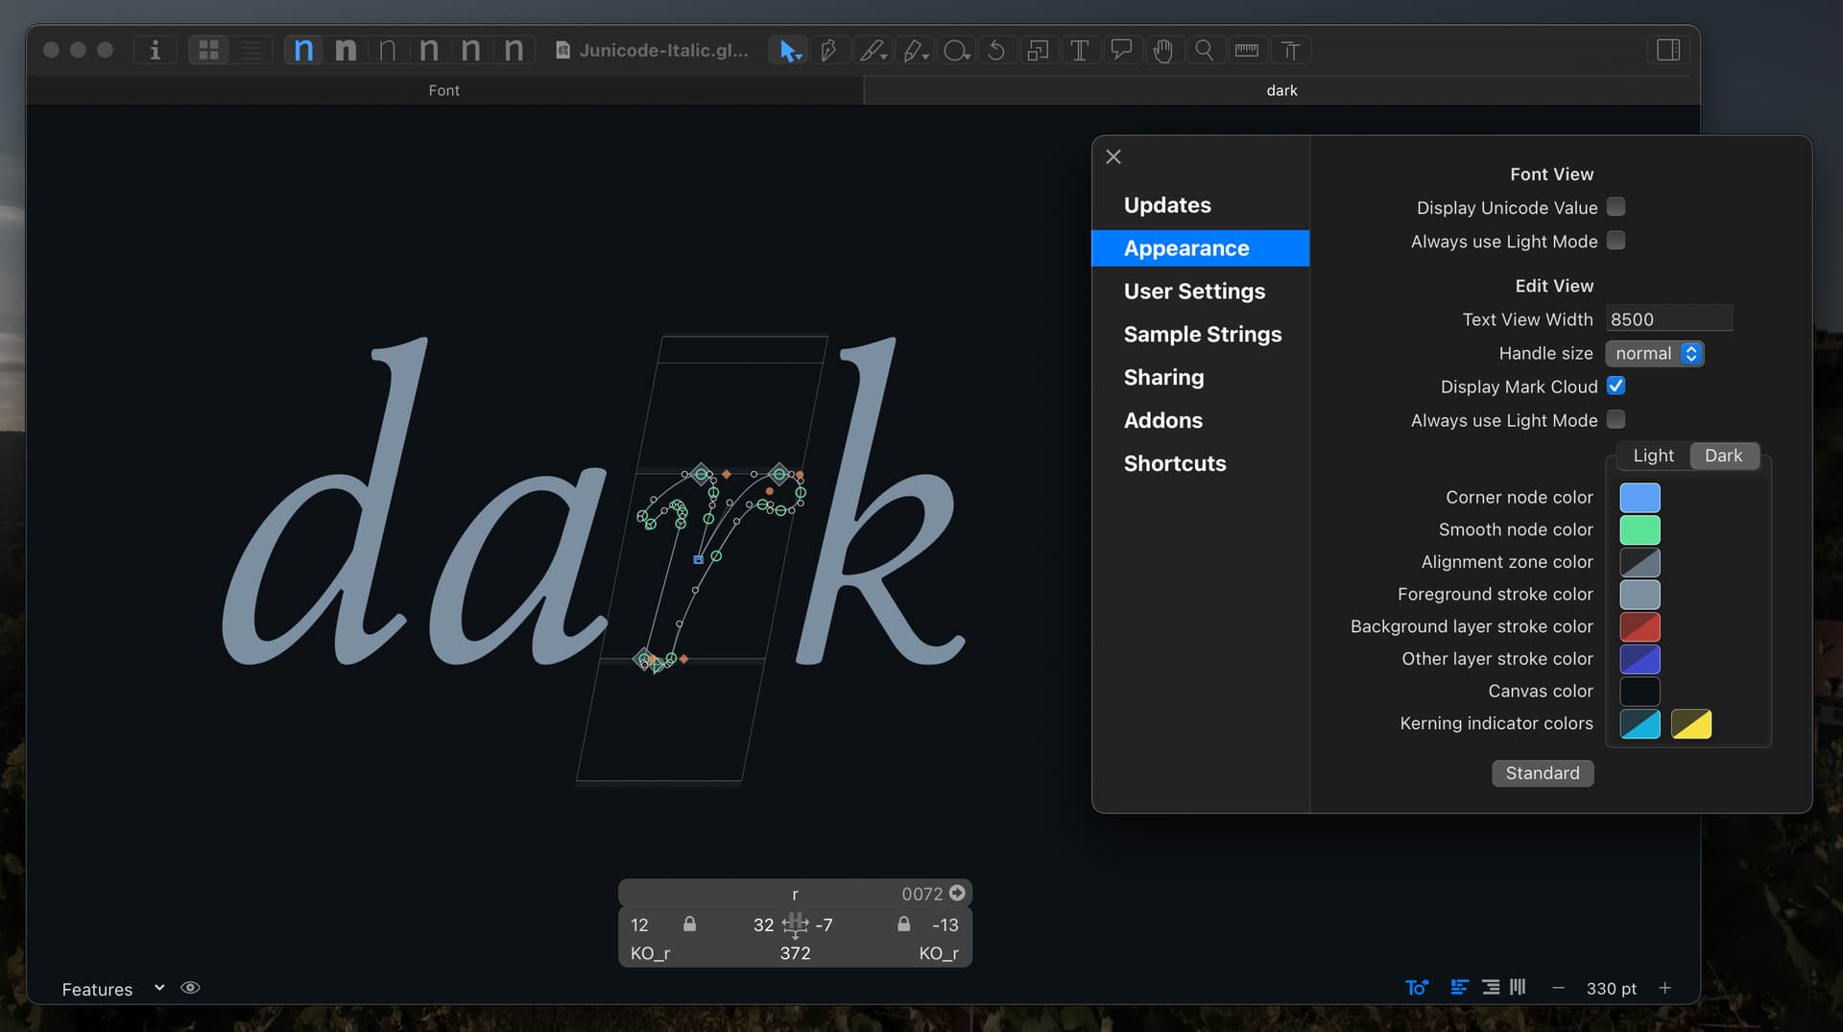Image resolution: width=1843 pixels, height=1032 pixels.
Task: Switch to the Light color tab
Action: pyautogui.click(x=1652, y=456)
